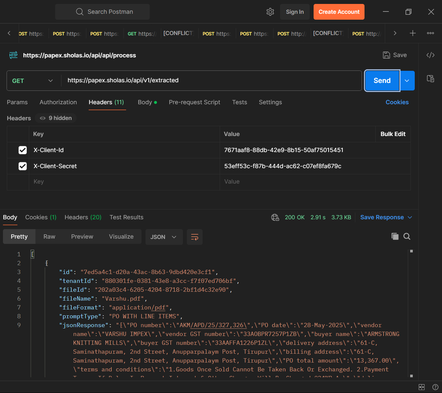Open the Test Results tab
This screenshot has height=393, width=442.
click(x=126, y=217)
